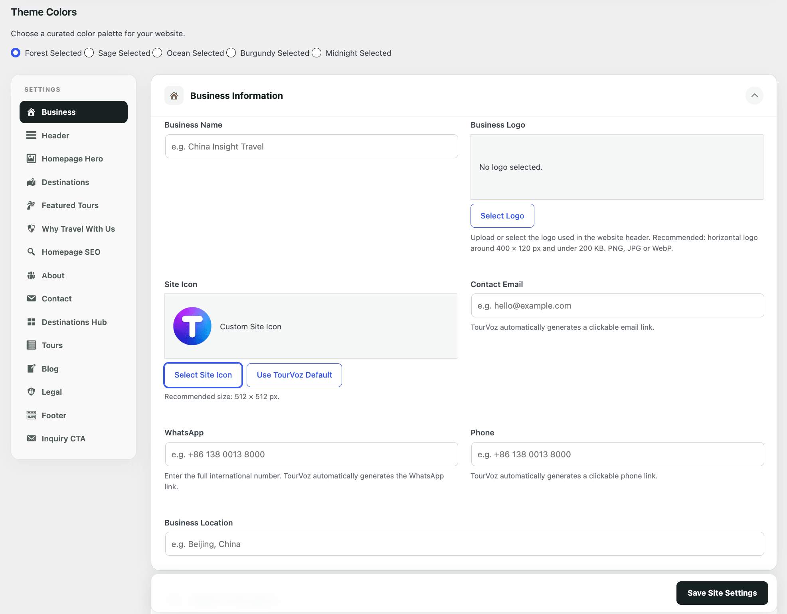This screenshot has width=787, height=614.
Task: Click the house icon in the Business sidebar item
Action: point(31,112)
